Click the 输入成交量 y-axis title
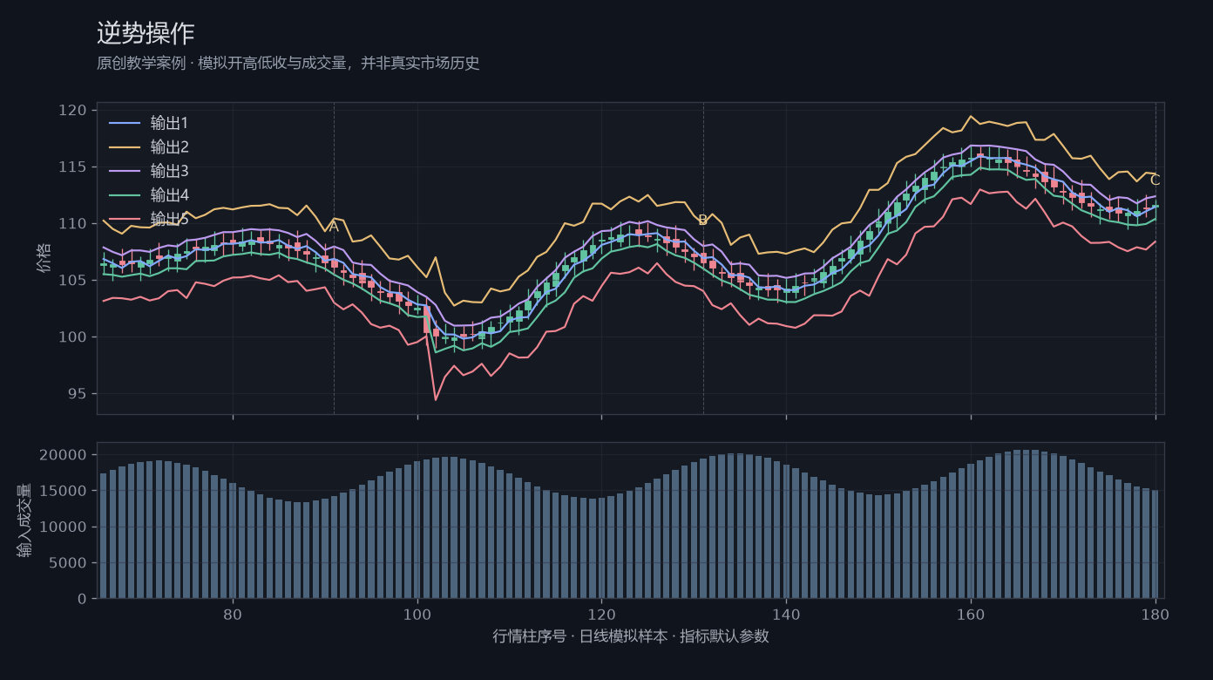Screen dimensions: 1213x680 click(x=24, y=520)
